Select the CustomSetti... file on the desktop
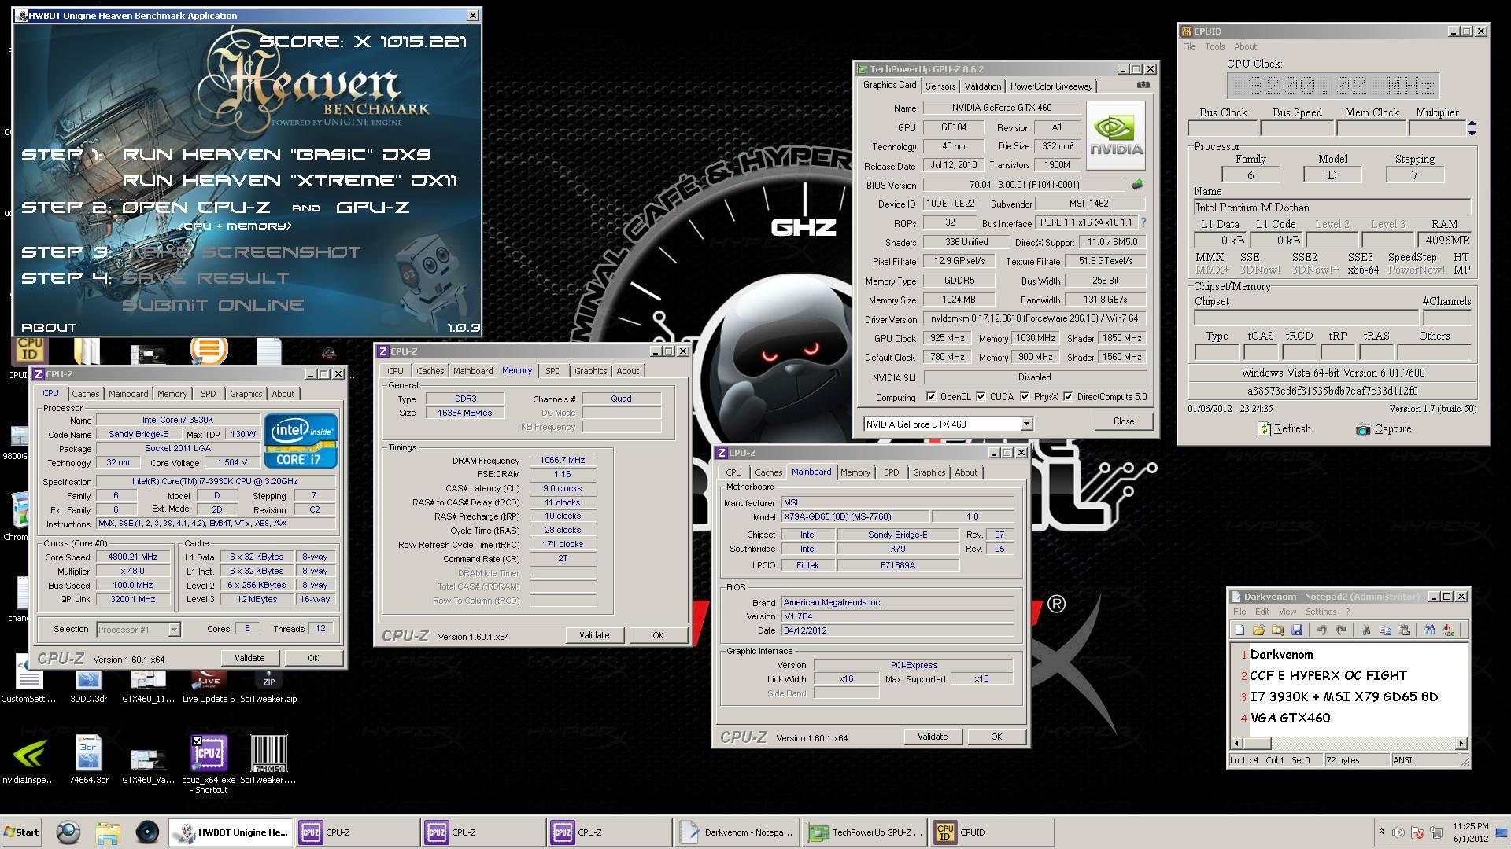Viewport: 1511px width, 849px height. [x=29, y=681]
